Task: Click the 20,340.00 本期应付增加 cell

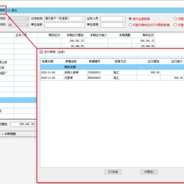Action: pyautogui.click(x=73, y=46)
